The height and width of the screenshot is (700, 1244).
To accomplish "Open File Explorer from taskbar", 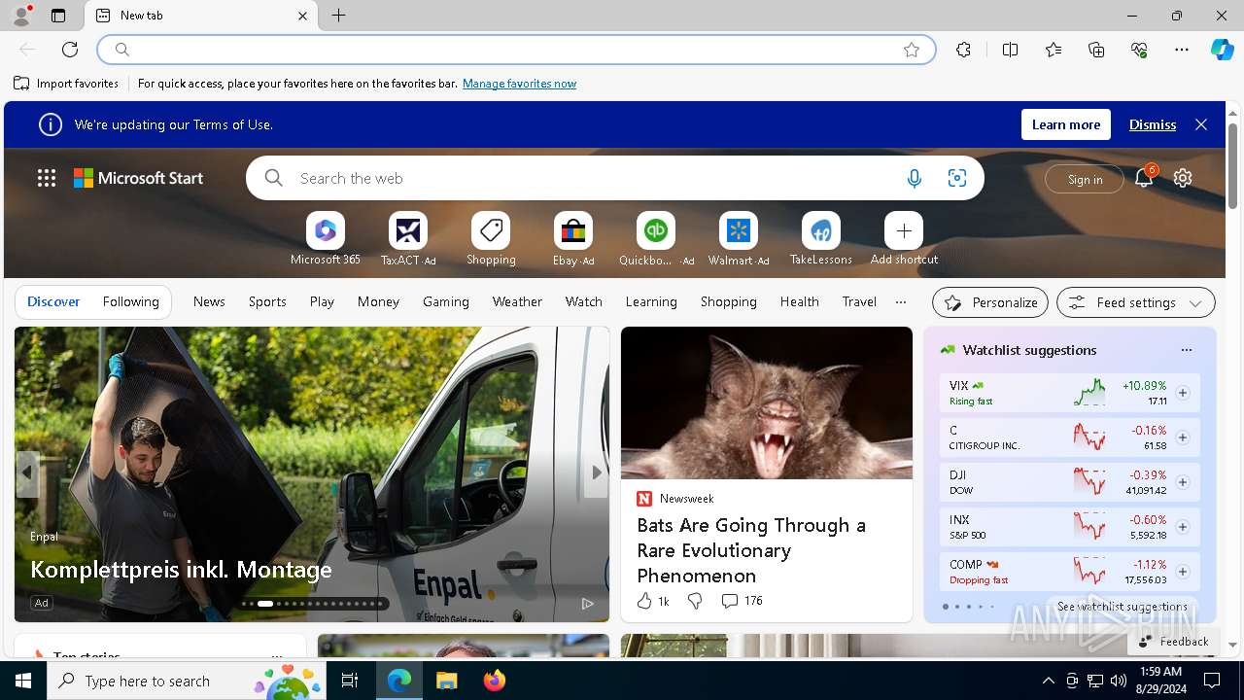I will coord(447,681).
